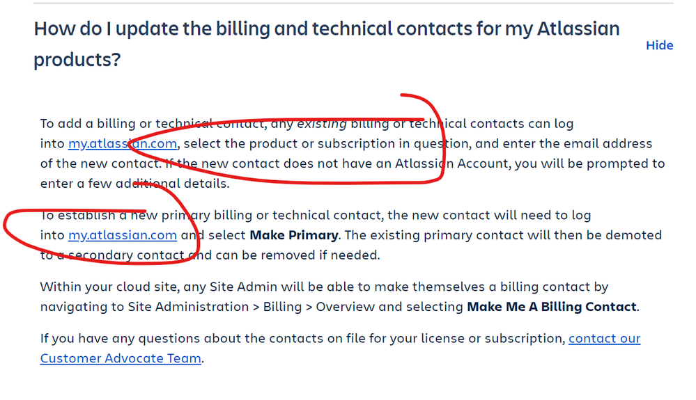This screenshot has height=400, width=696.
Task: Select bold 'Make Me A Billing Contact' text
Action: [x=552, y=307]
